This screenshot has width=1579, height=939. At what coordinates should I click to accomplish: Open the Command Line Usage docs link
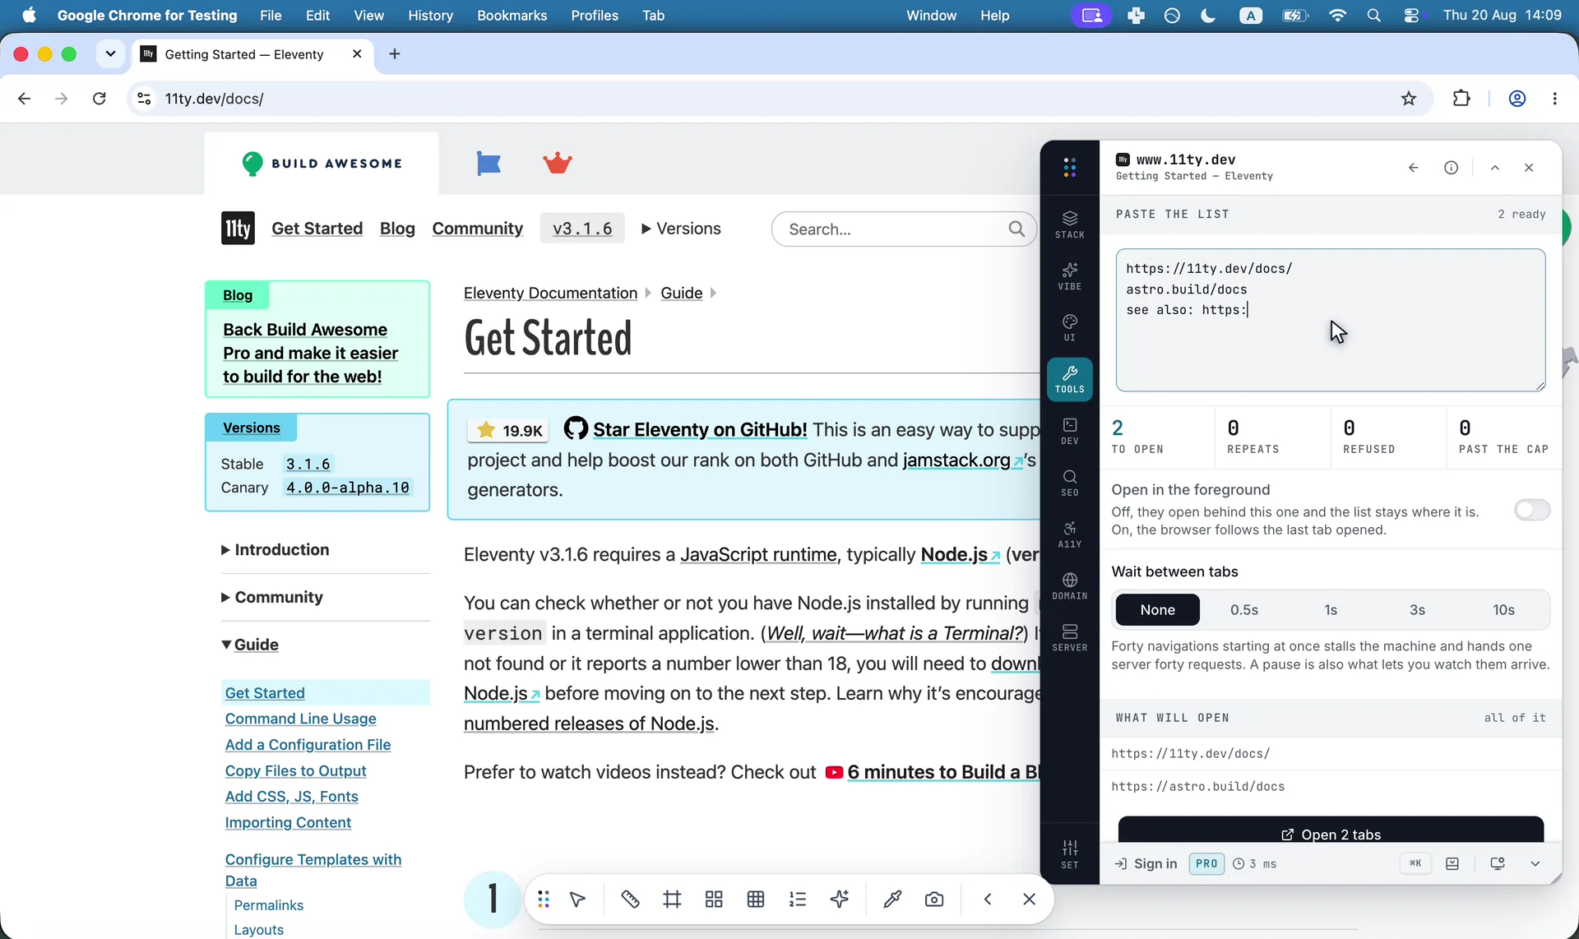click(x=301, y=719)
